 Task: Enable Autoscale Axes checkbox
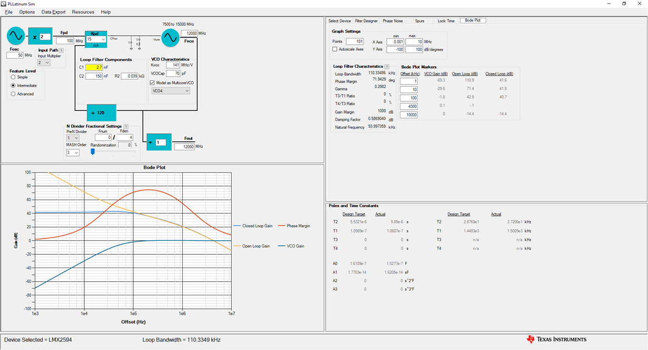[x=335, y=49]
